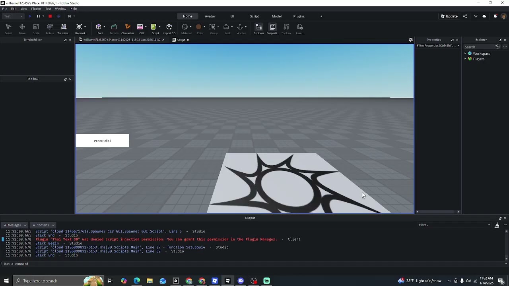Open Part type dropdown arrow

tap(104, 27)
